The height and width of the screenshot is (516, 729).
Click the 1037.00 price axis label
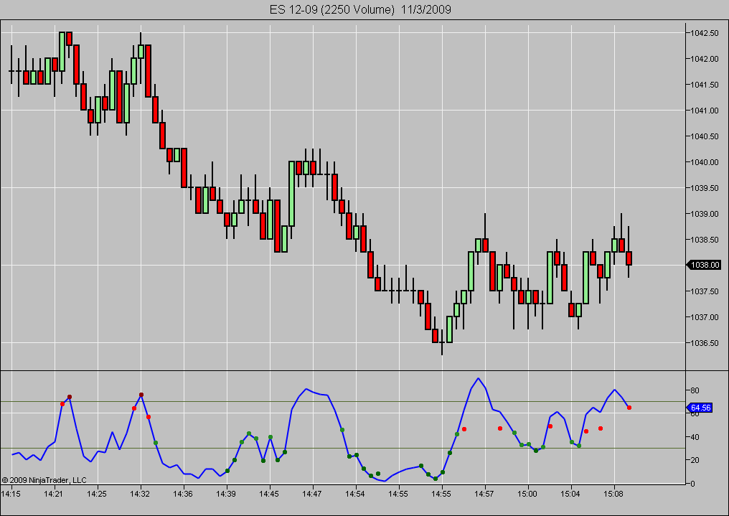pyautogui.click(x=705, y=317)
